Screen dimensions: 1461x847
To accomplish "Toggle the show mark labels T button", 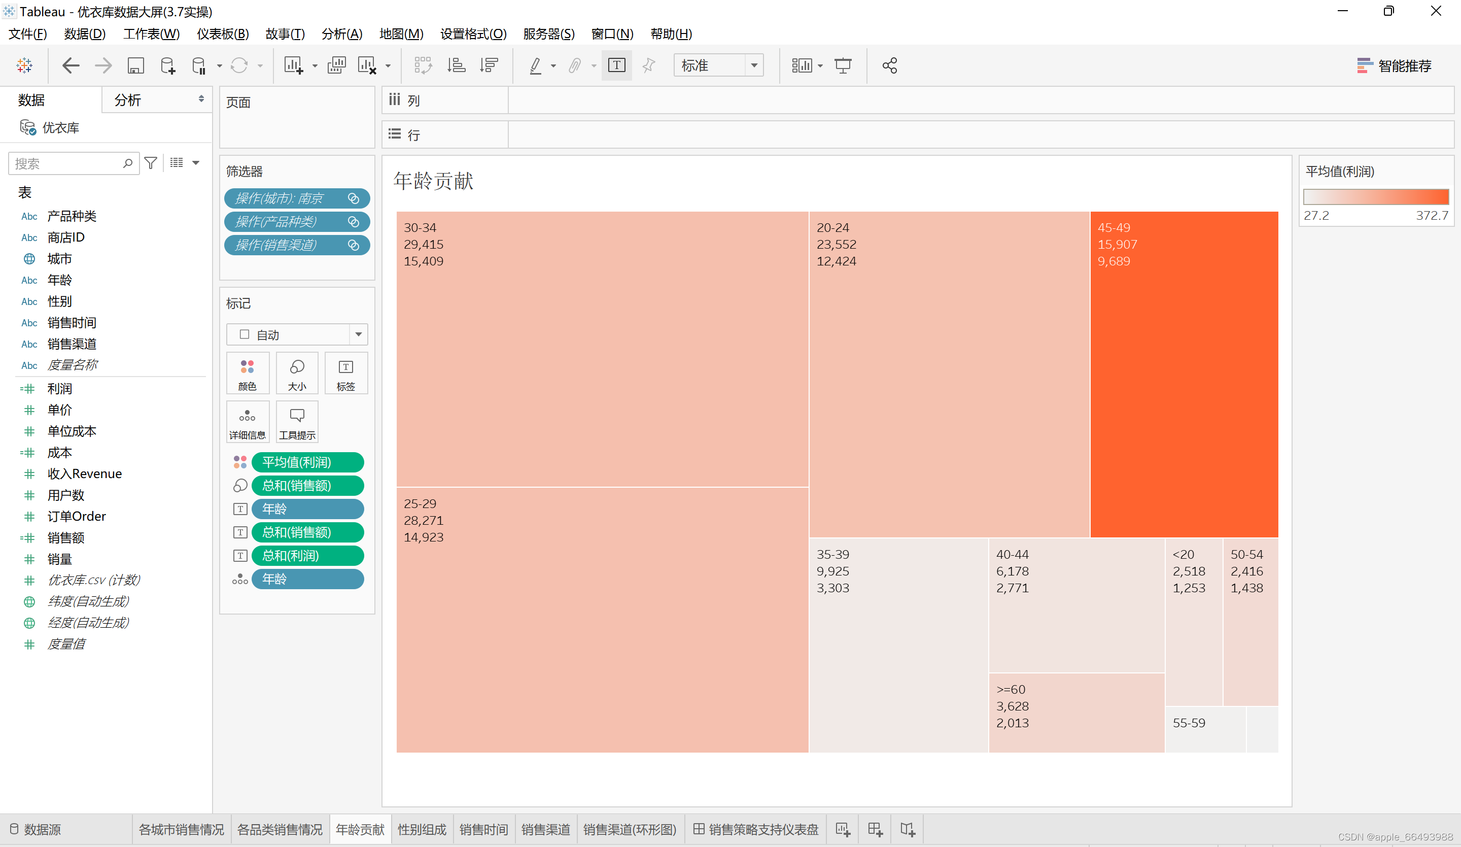I will tap(616, 65).
